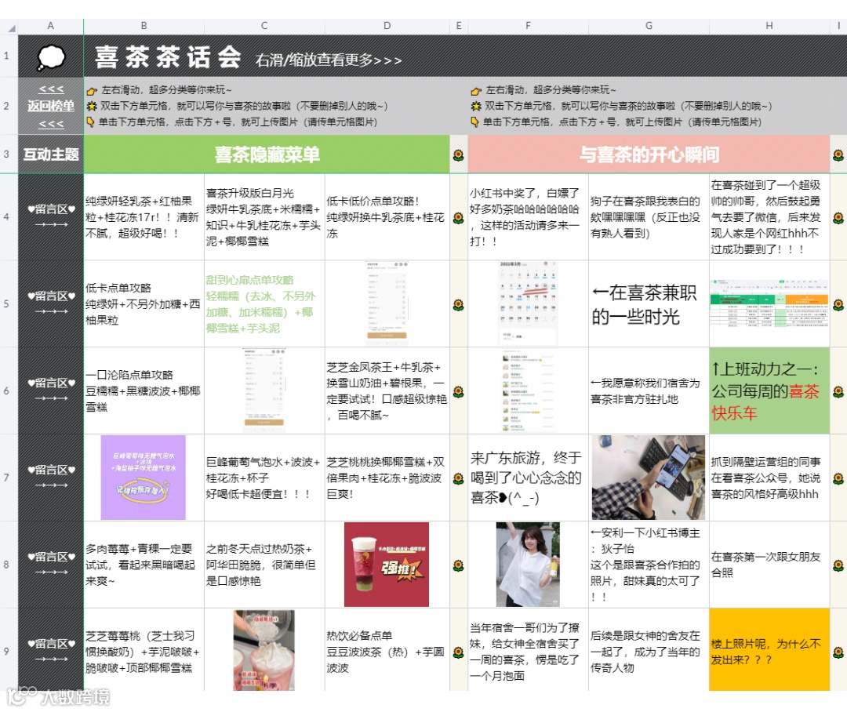Click the green 喜茶隐藏菜单 header
Screen dimensions: 847x712
(x=267, y=154)
